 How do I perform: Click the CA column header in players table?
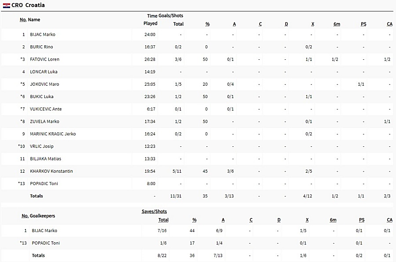pyautogui.click(x=389, y=24)
